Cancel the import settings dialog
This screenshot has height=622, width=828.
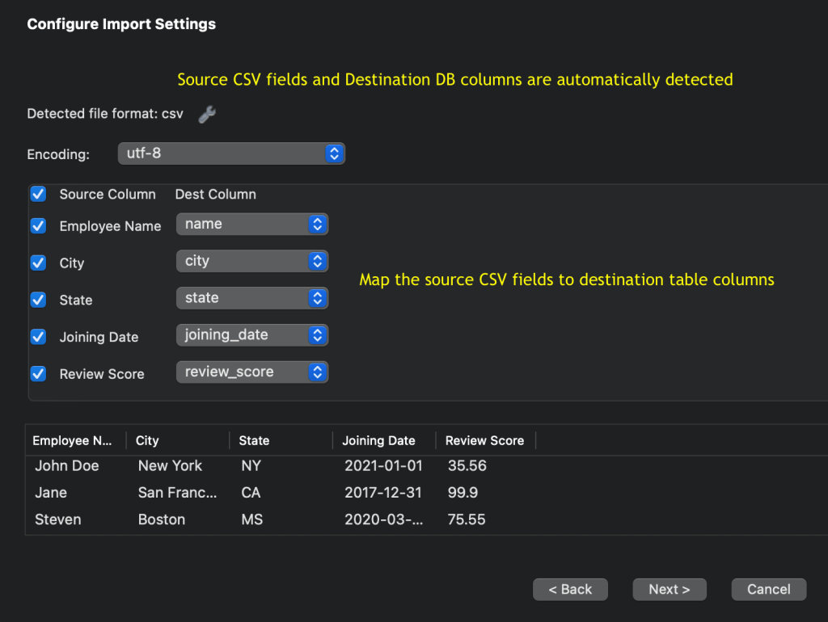point(768,590)
